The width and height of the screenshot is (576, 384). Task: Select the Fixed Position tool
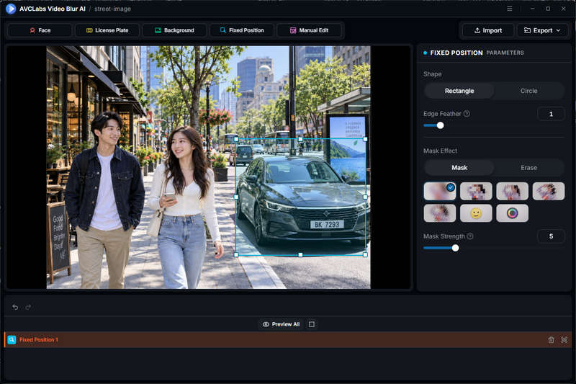[242, 30]
